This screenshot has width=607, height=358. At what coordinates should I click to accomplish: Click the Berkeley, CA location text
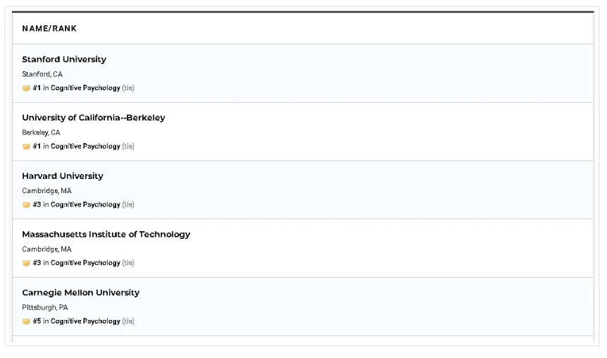click(x=42, y=132)
